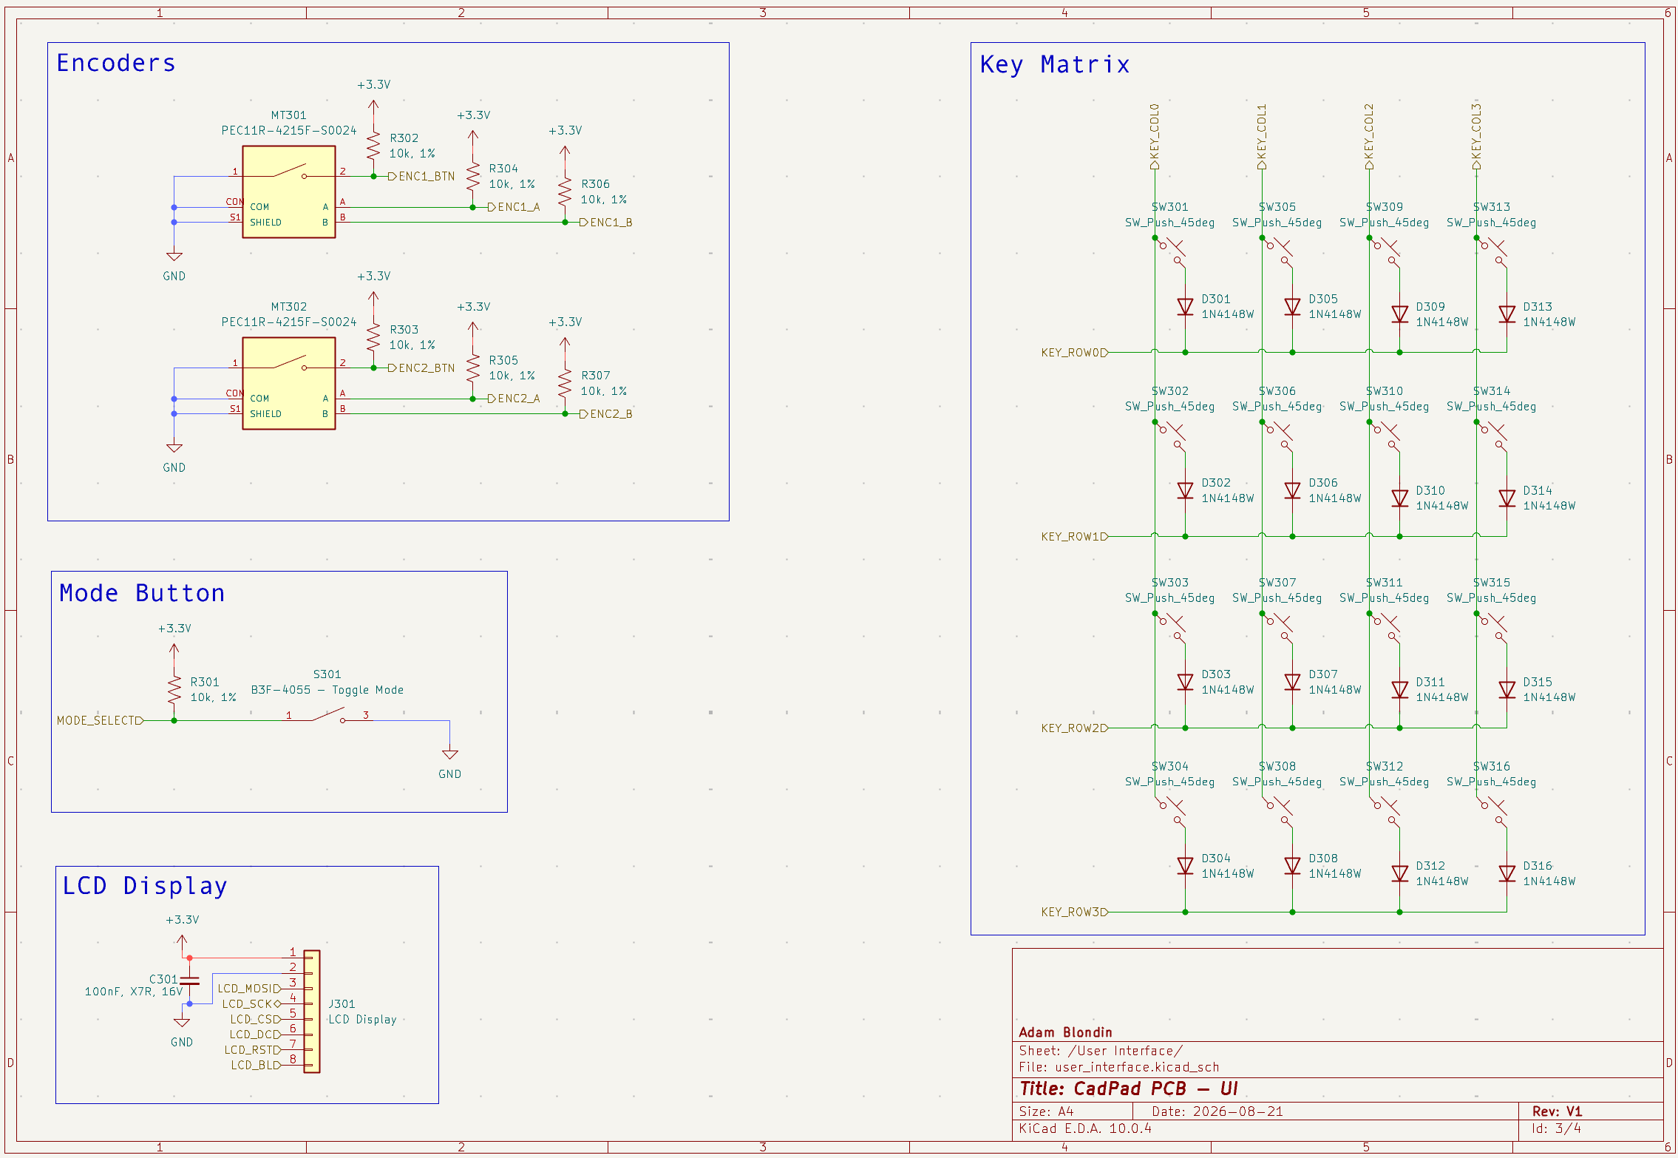Click the 'Rev: V1' field
Image resolution: width=1678 pixels, height=1158 pixels.
(1557, 1111)
